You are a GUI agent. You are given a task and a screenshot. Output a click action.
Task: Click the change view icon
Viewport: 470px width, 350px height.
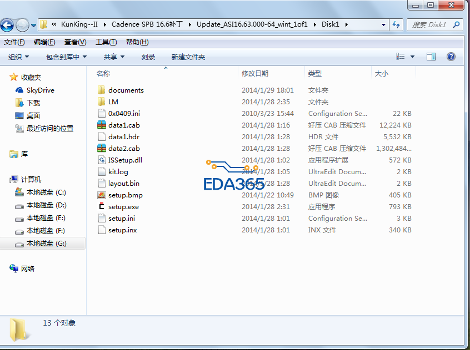tap(400, 57)
